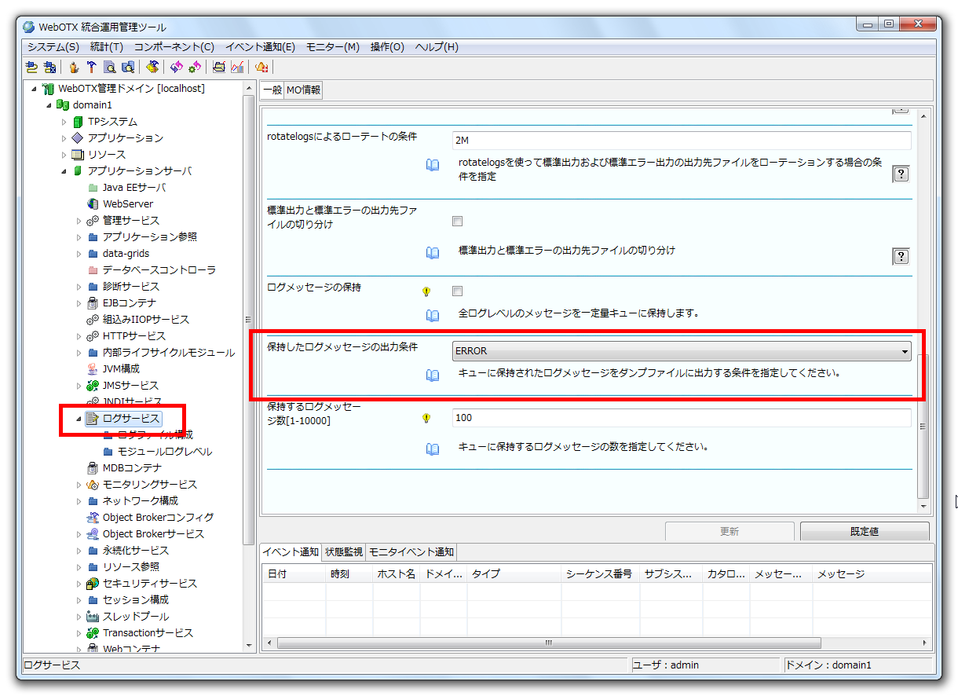Open the 保持したログメッセージの出力条件 dropdown

(x=903, y=349)
